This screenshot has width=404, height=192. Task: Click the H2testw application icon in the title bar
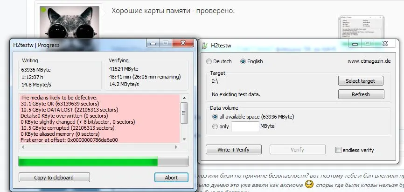(x=205, y=46)
